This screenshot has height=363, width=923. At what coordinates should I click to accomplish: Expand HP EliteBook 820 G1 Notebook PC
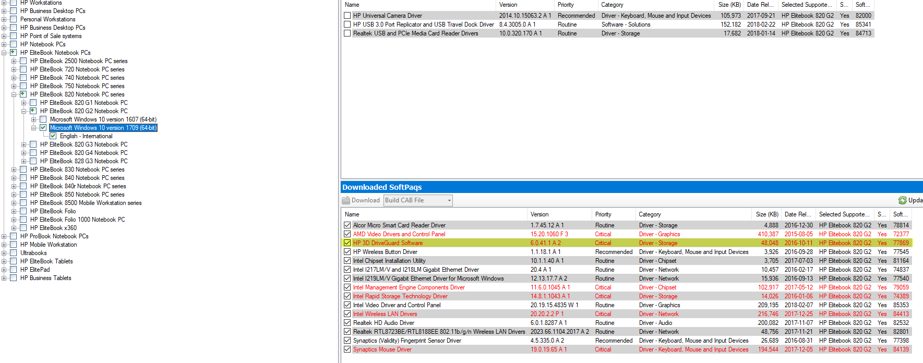pos(24,103)
